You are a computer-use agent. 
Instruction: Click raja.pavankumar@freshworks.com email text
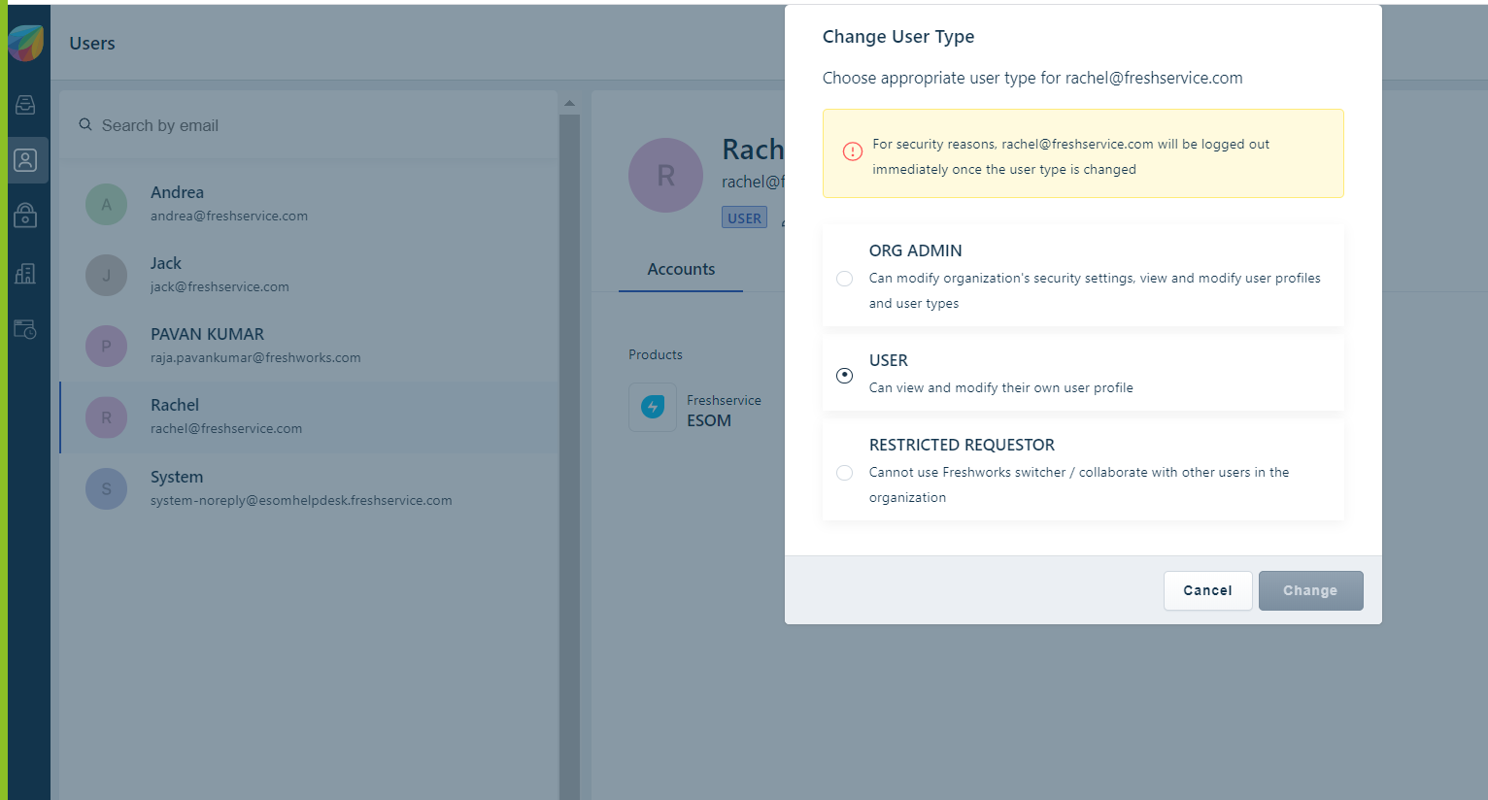coord(255,357)
